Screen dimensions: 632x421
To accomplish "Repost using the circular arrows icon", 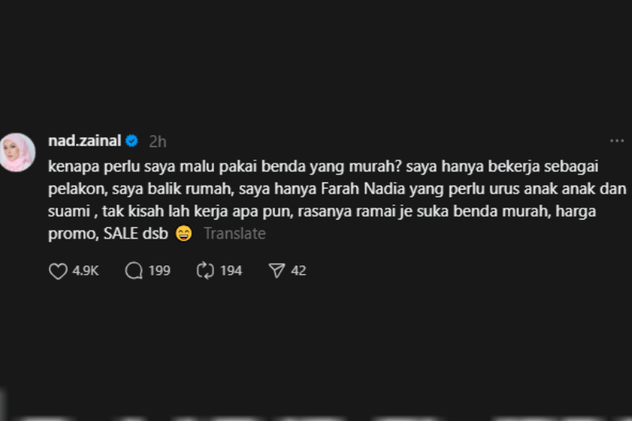I will tap(205, 271).
